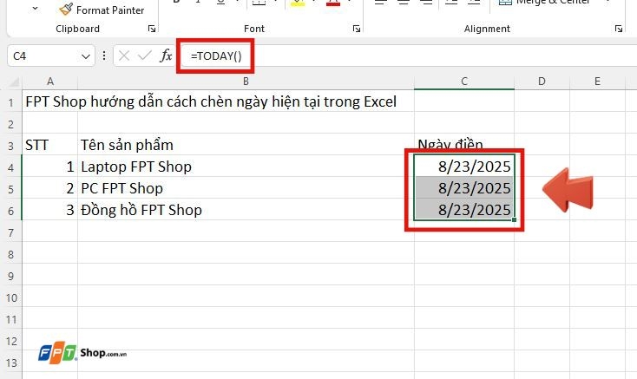Click the Font group label
Viewport: 637px width, 379px height.
coord(254,29)
